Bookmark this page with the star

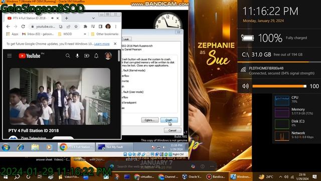coord(76,27)
